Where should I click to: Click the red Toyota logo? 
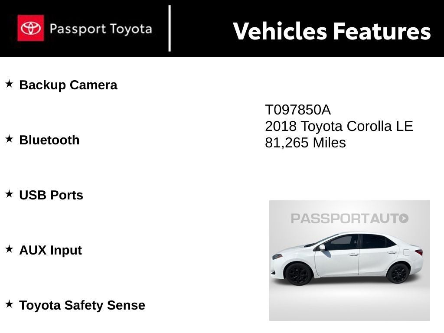coord(30,28)
